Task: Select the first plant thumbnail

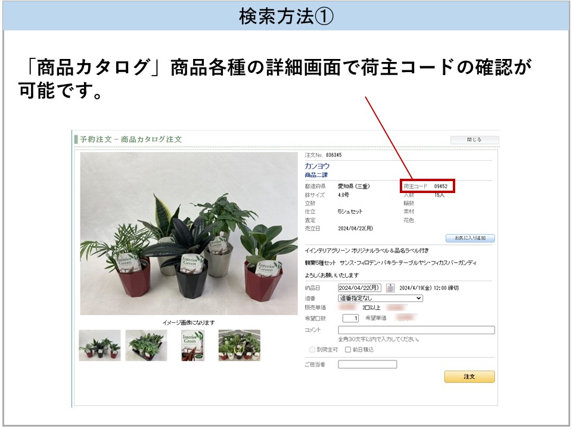Action: tap(100, 346)
